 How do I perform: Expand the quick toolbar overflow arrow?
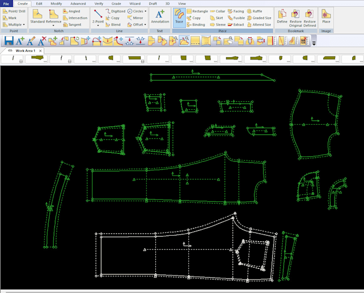[314, 43]
